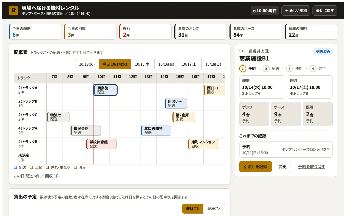Viewport: 346px width, 216px height.
Task: Select the 今日 10/14(水) date tab
Action: (x=115, y=64)
